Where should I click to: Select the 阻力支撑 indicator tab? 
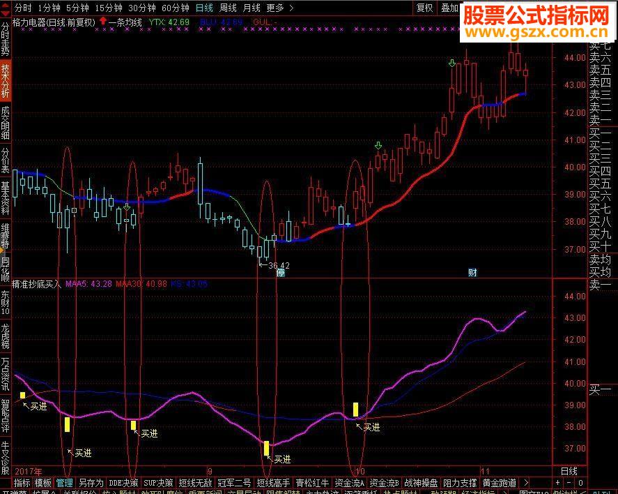[460, 483]
